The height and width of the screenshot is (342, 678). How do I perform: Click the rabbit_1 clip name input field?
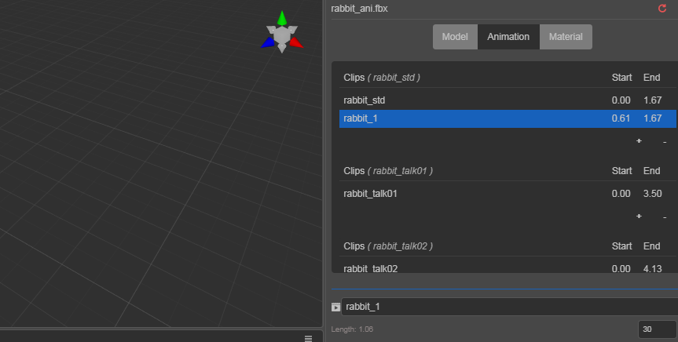pyautogui.click(x=509, y=307)
